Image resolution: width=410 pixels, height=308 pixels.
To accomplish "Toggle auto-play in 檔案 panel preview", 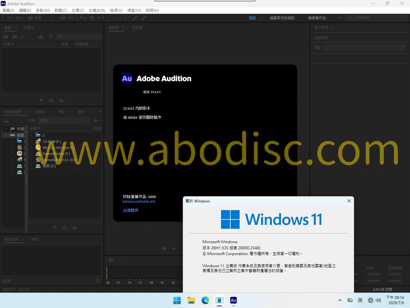I will [61, 100].
